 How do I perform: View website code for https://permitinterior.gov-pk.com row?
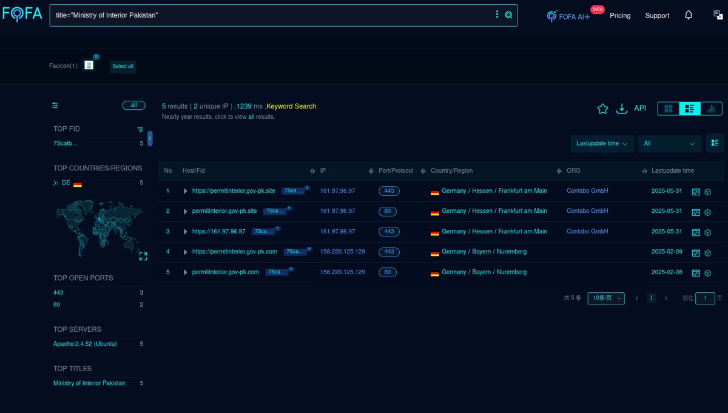click(696, 253)
